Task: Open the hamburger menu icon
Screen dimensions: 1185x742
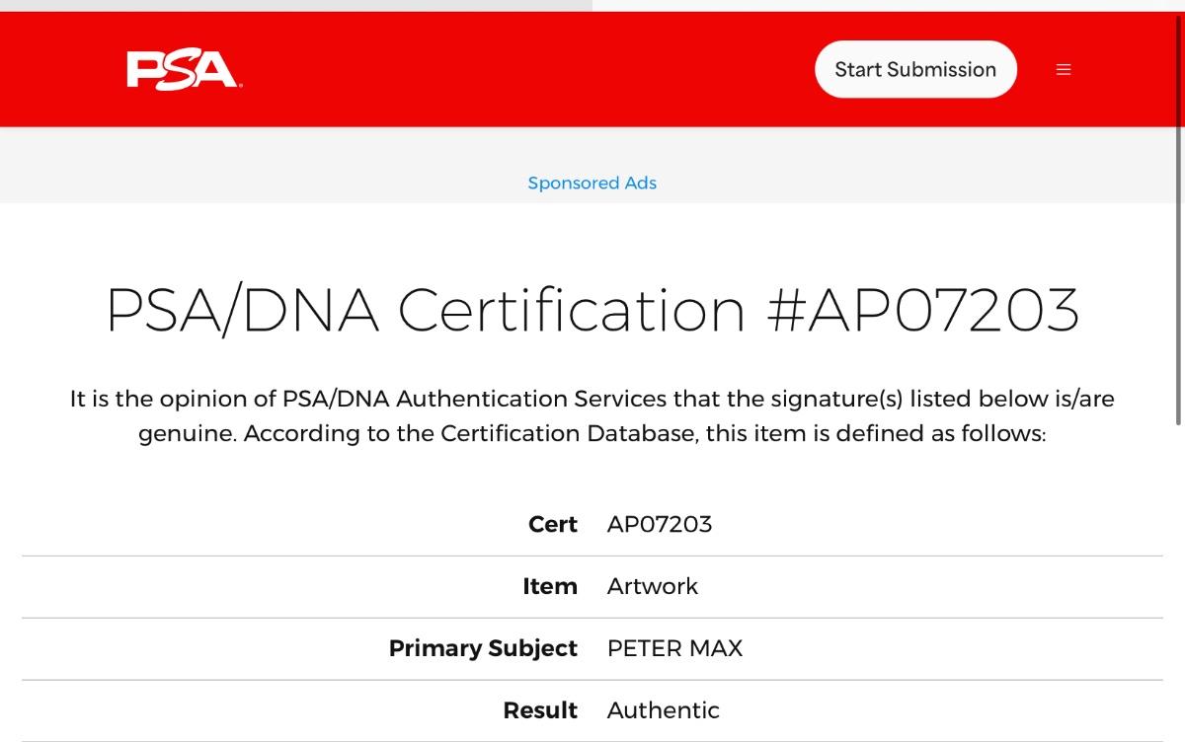Action: (x=1064, y=70)
